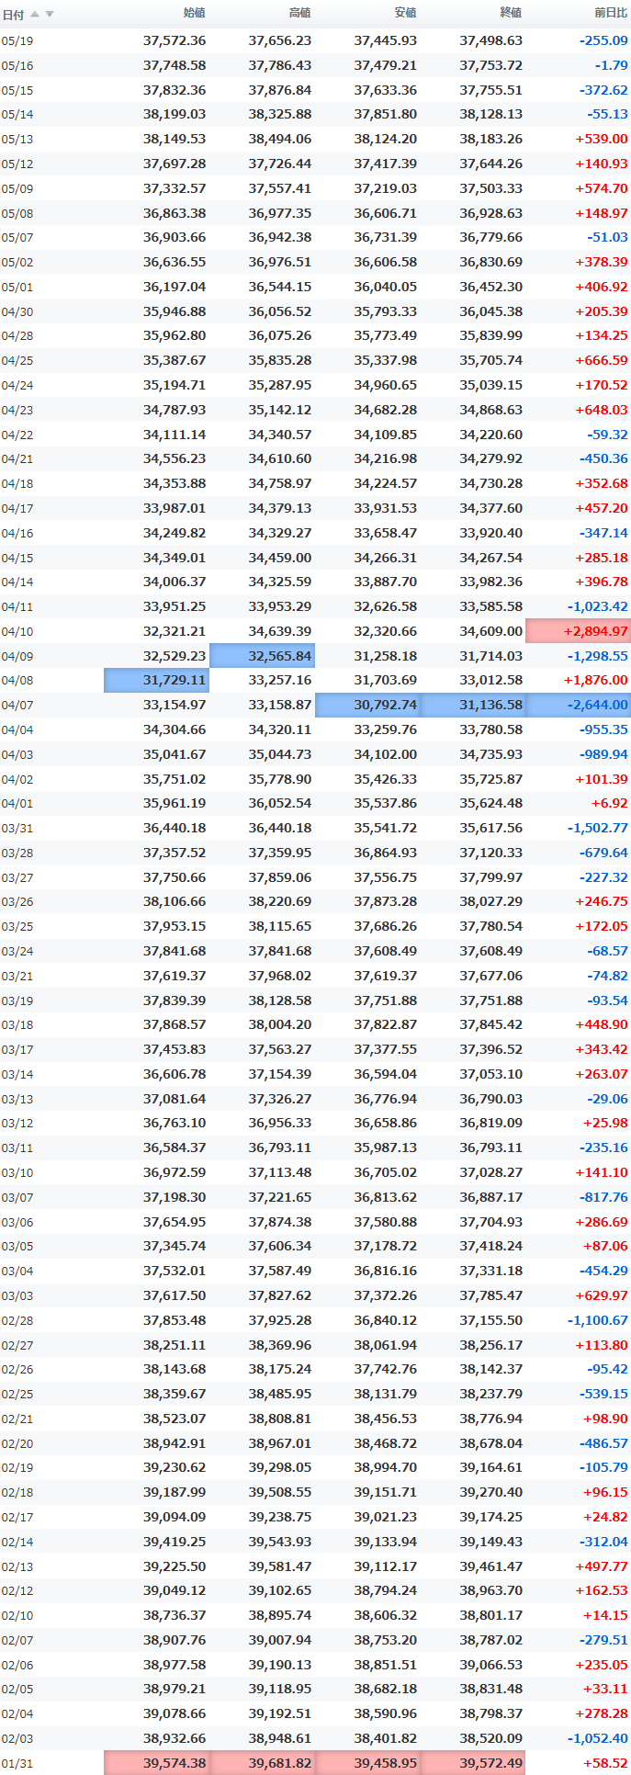The image size is (631, 1775).
Task: Select change value -1,052.40
Action: pyautogui.click(x=598, y=1738)
